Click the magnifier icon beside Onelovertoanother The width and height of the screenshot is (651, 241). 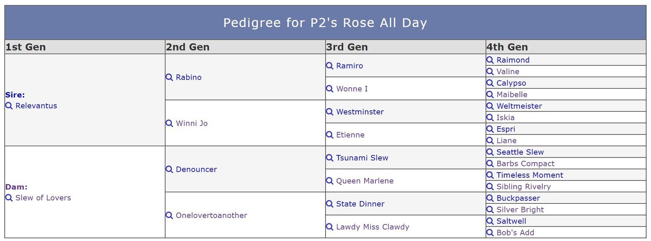point(169,215)
